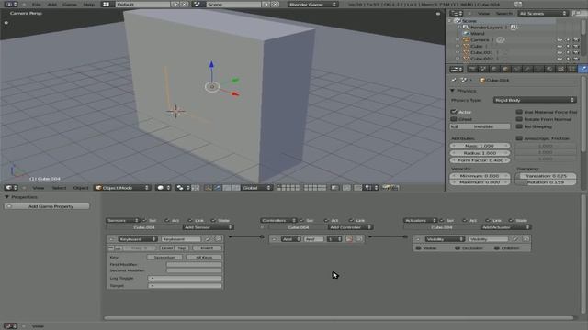This screenshot has height=330, width=588.
Task: Select RenderLayers in the outliner
Action: [486, 27]
